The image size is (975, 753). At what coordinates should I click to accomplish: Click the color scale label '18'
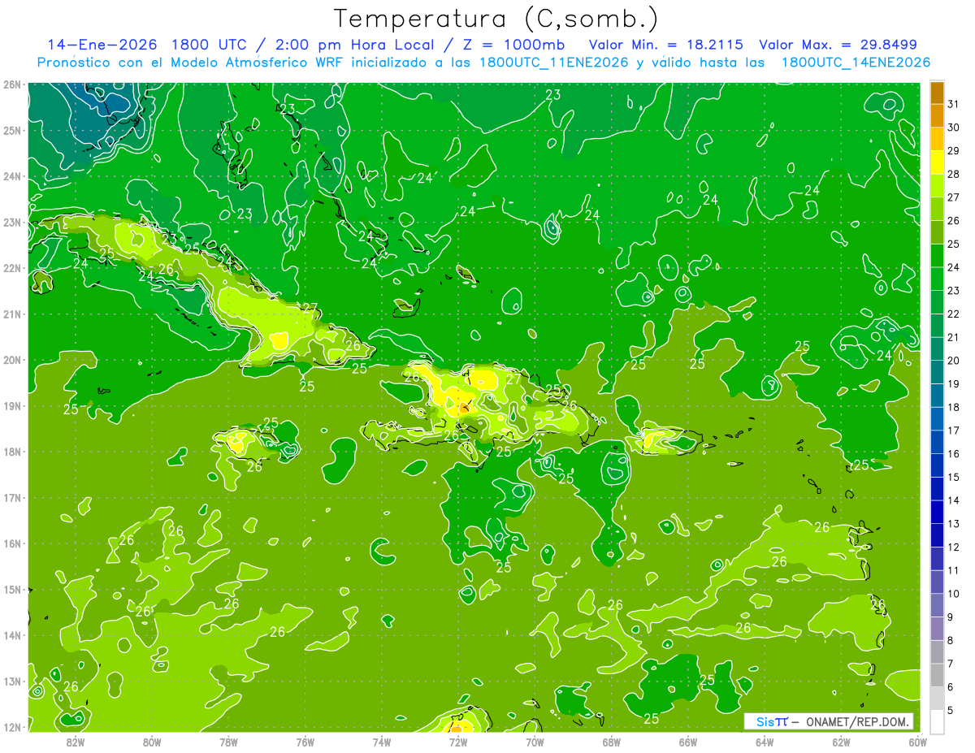[x=954, y=407]
